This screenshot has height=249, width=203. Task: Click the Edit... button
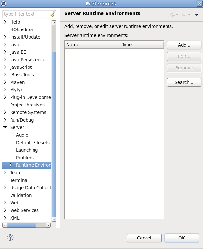(184, 56)
